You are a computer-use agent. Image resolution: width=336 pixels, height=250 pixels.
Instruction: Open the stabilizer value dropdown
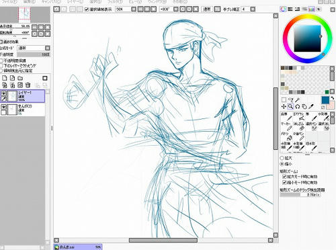tap(253, 9)
